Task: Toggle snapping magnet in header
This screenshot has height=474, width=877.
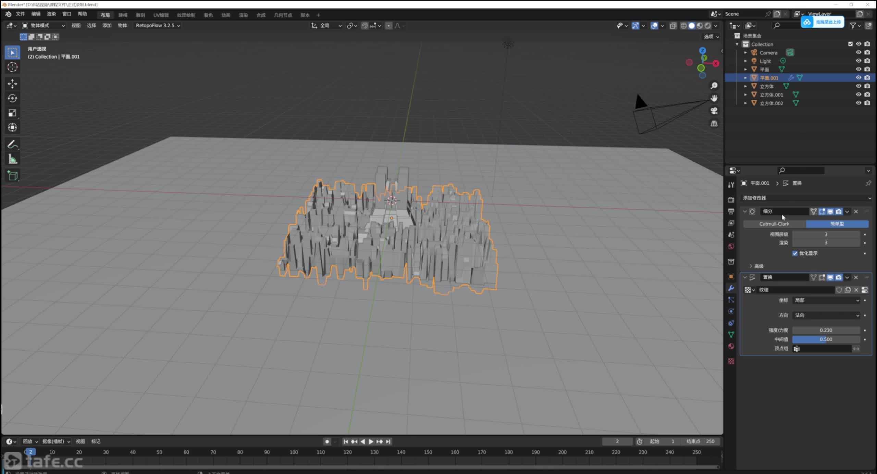Action: pyautogui.click(x=365, y=26)
